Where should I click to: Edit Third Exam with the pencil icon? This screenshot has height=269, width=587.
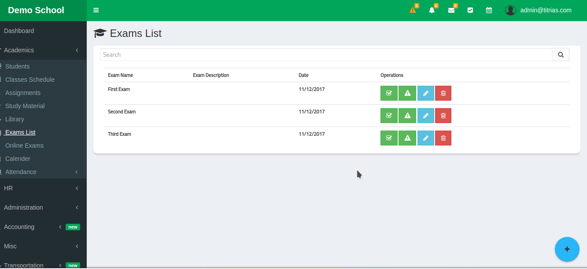pos(426,138)
